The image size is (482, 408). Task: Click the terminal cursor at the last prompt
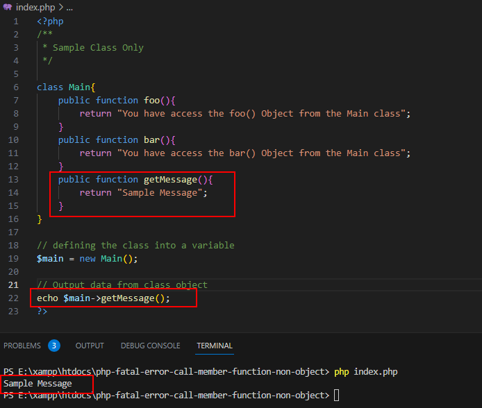pyautogui.click(x=337, y=395)
